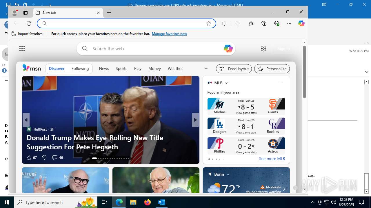371x208 pixels.
Task: Open the Split screen icon
Action: pos(238,23)
